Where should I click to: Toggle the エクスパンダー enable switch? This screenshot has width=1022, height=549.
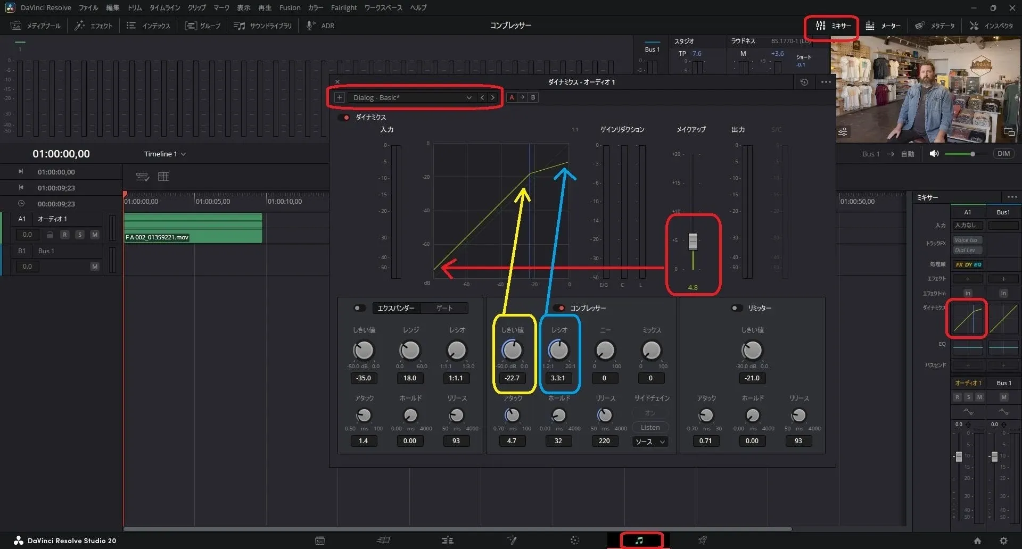(x=360, y=308)
